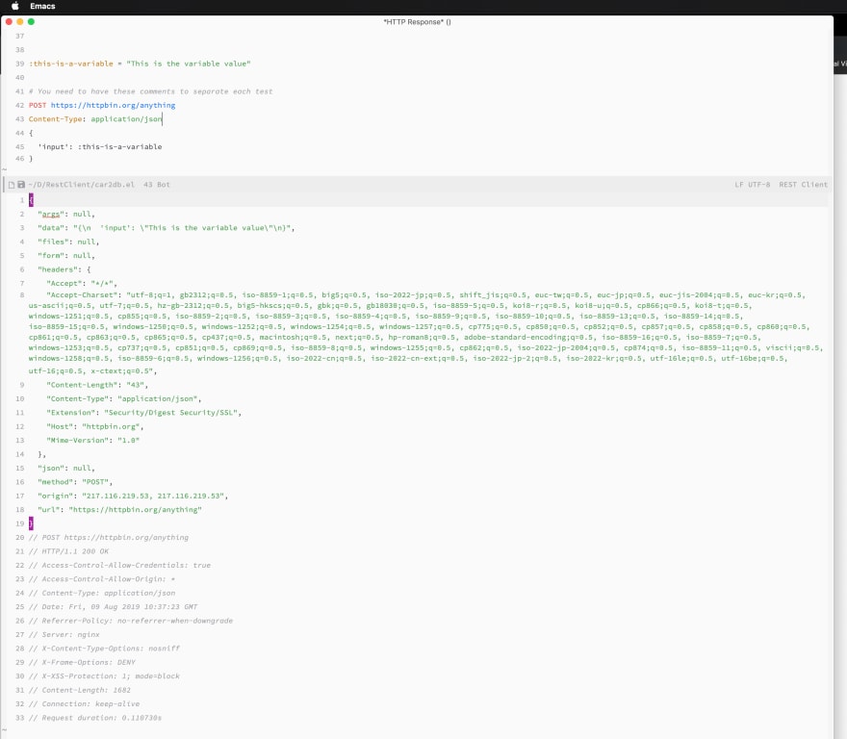The height and width of the screenshot is (739, 847).
Task: Click the '// POST https://httpbin.org/anything' comment
Action: click(109, 538)
